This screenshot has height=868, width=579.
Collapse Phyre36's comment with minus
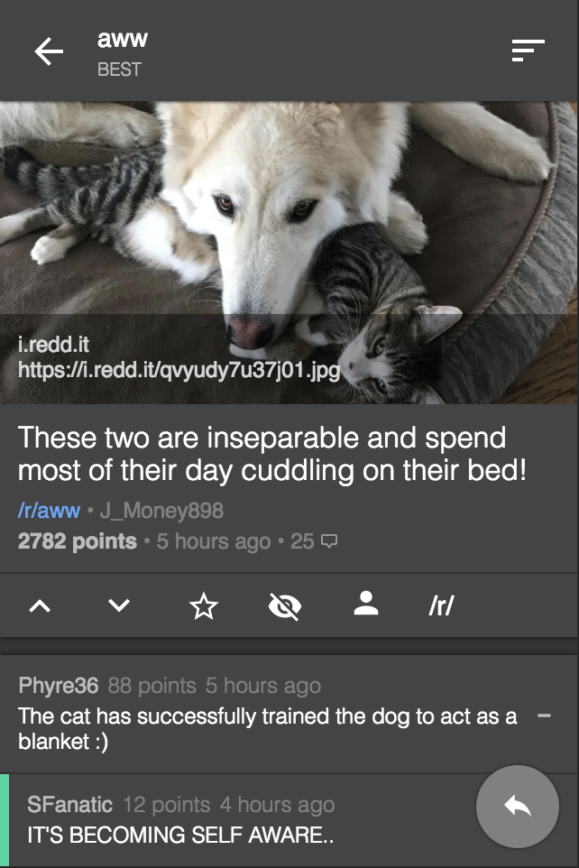(x=544, y=716)
